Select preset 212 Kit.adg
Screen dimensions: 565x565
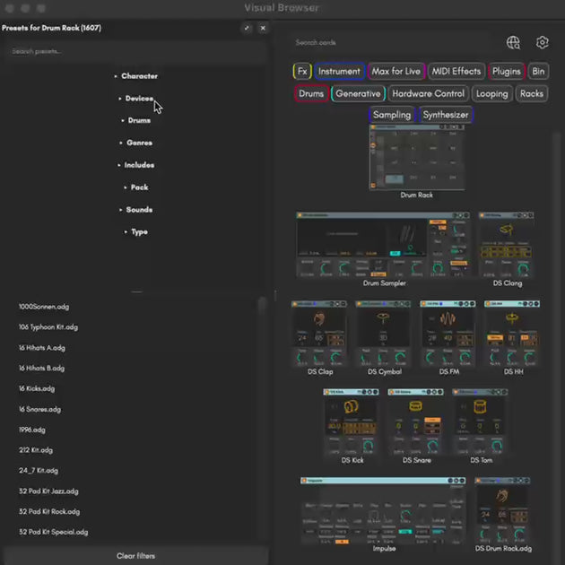36,450
